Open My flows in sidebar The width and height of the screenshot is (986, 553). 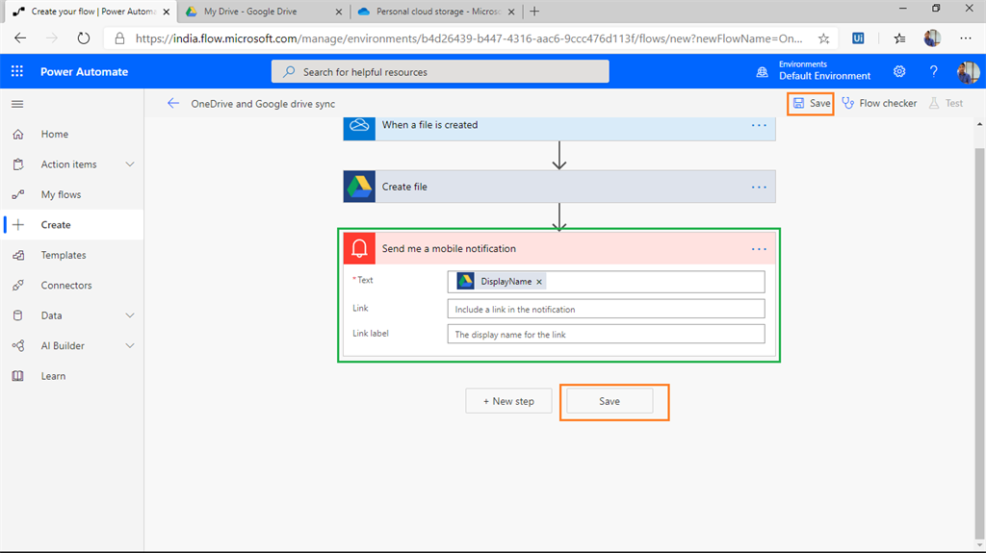click(x=61, y=194)
